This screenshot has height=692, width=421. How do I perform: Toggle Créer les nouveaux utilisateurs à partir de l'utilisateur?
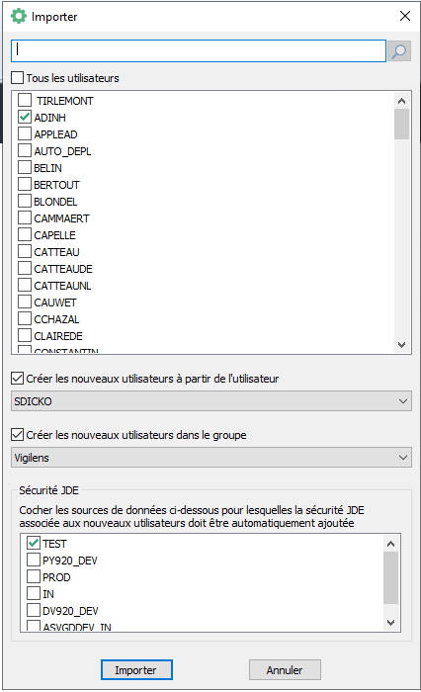(x=17, y=379)
